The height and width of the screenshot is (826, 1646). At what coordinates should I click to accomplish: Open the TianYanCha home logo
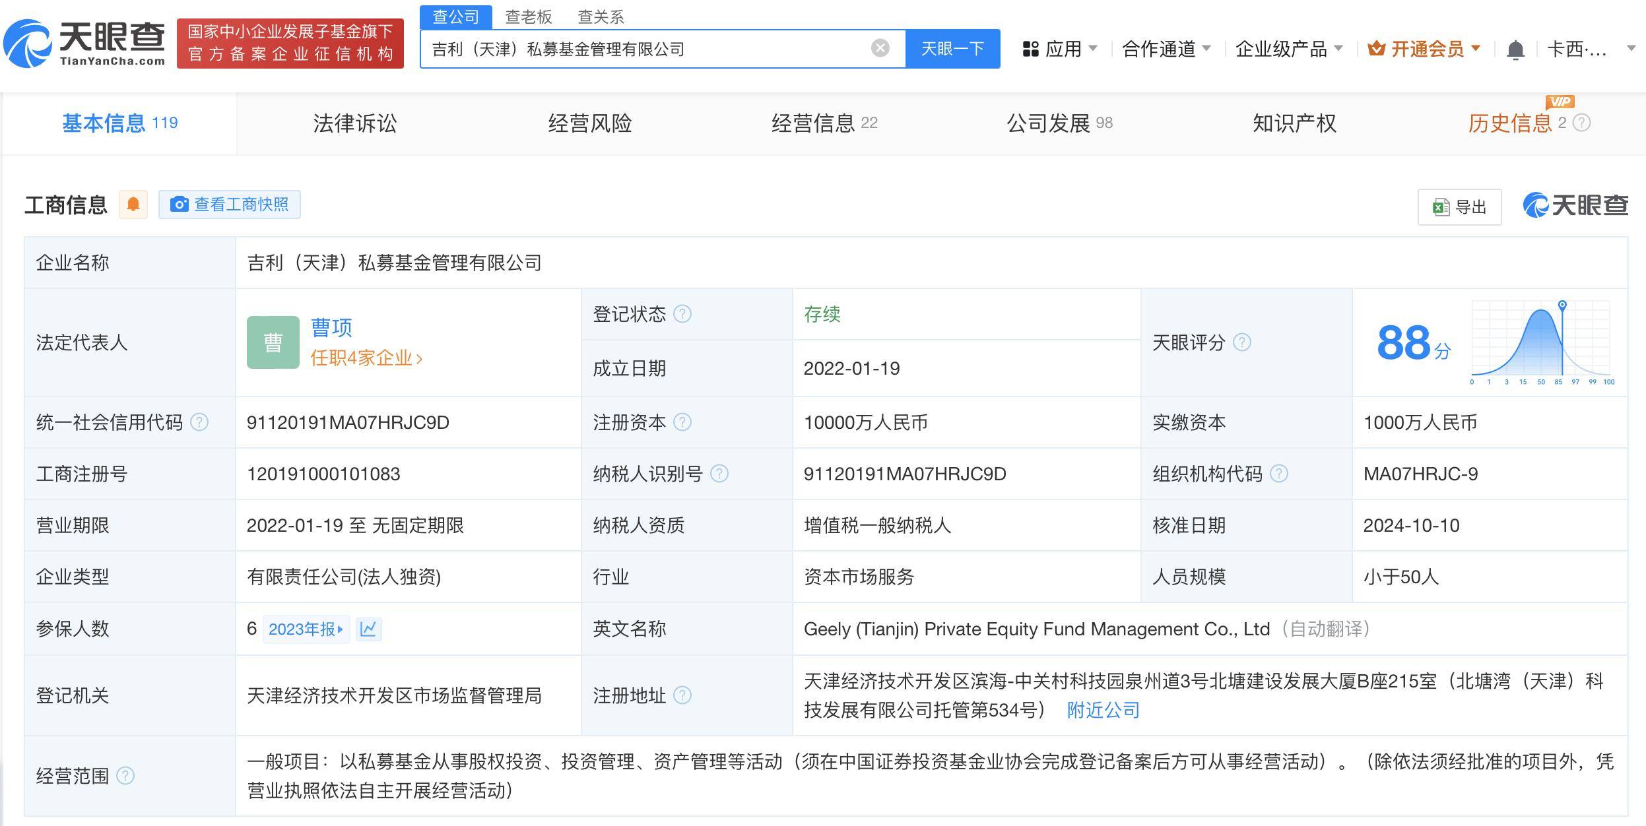click(x=84, y=44)
